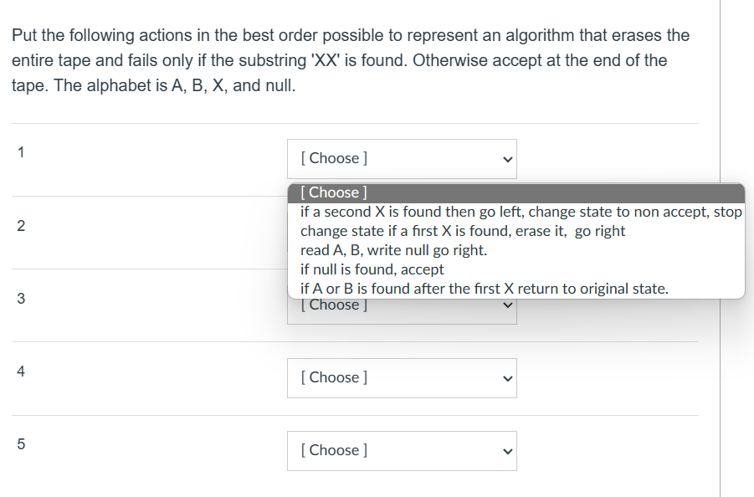
Task: Open the dropdown for item 1
Action: (402, 158)
